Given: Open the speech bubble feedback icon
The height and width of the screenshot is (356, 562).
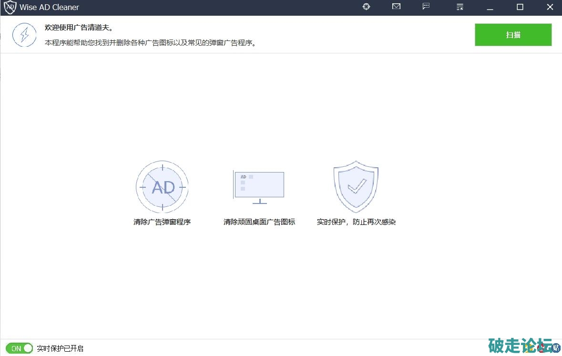Looking at the screenshot, I should tap(426, 7).
